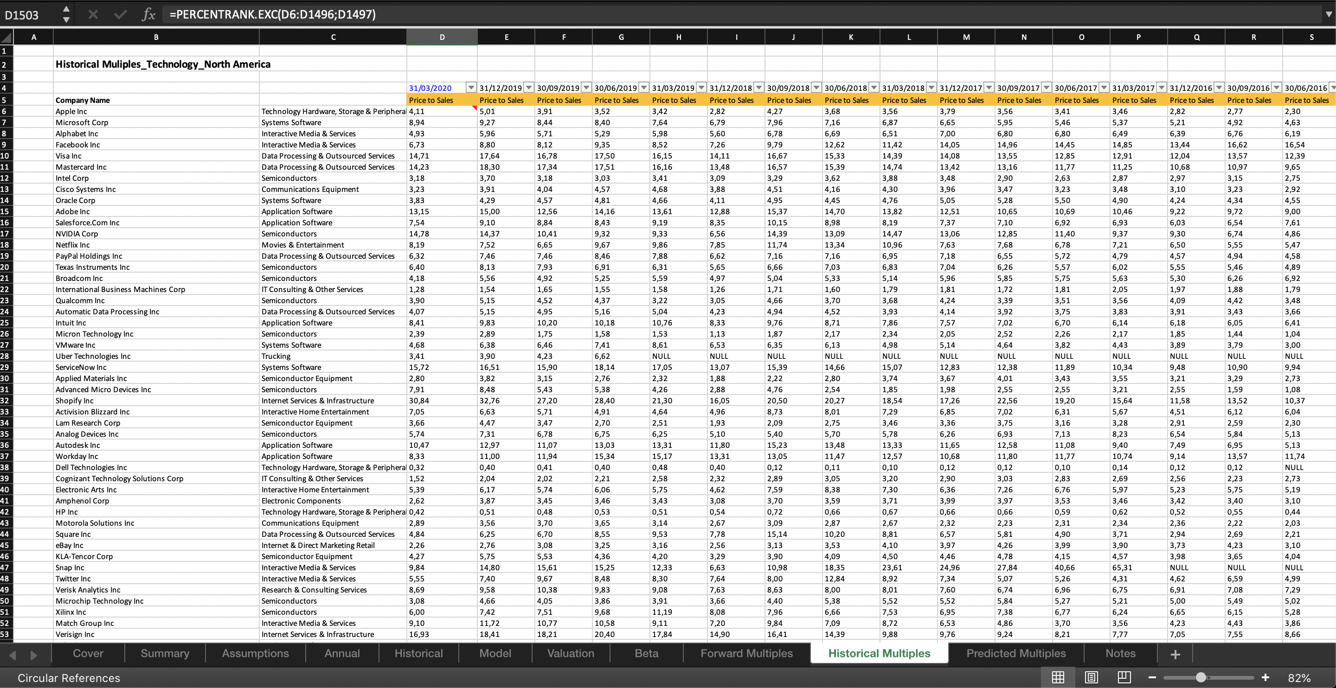This screenshot has height=688, width=1336.
Task: Select column D header
Action: click(x=442, y=38)
